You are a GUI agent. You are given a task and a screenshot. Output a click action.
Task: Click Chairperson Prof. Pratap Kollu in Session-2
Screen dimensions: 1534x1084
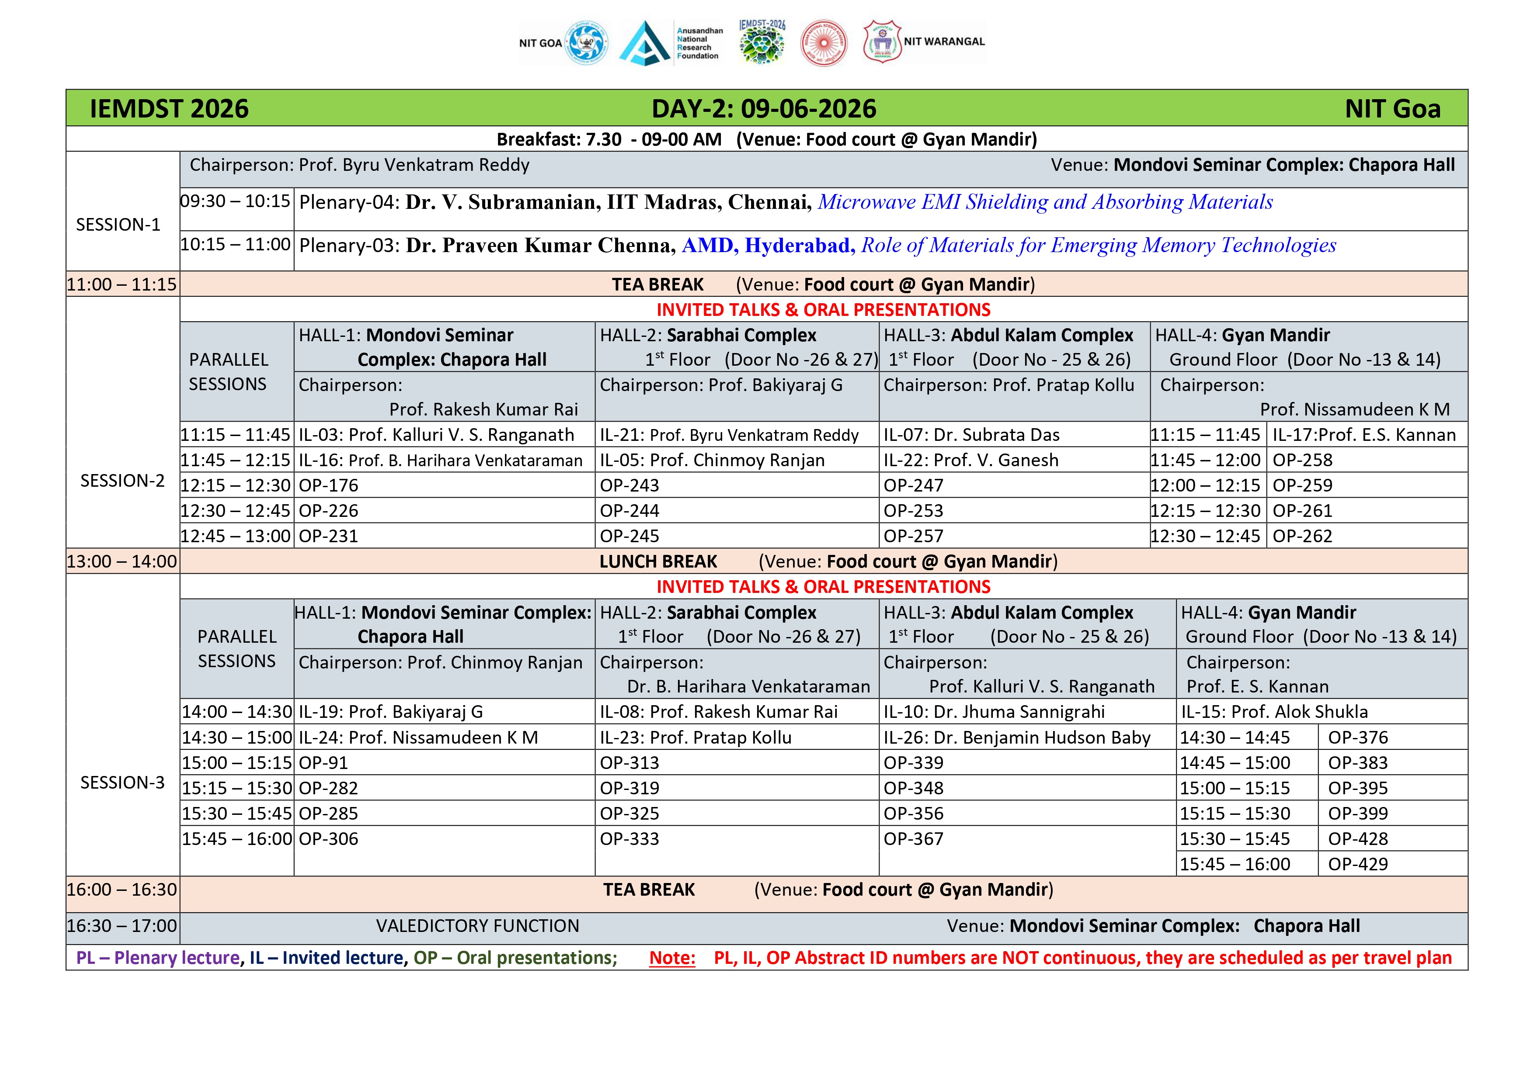pyautogui.click(x=1009, y=385)
